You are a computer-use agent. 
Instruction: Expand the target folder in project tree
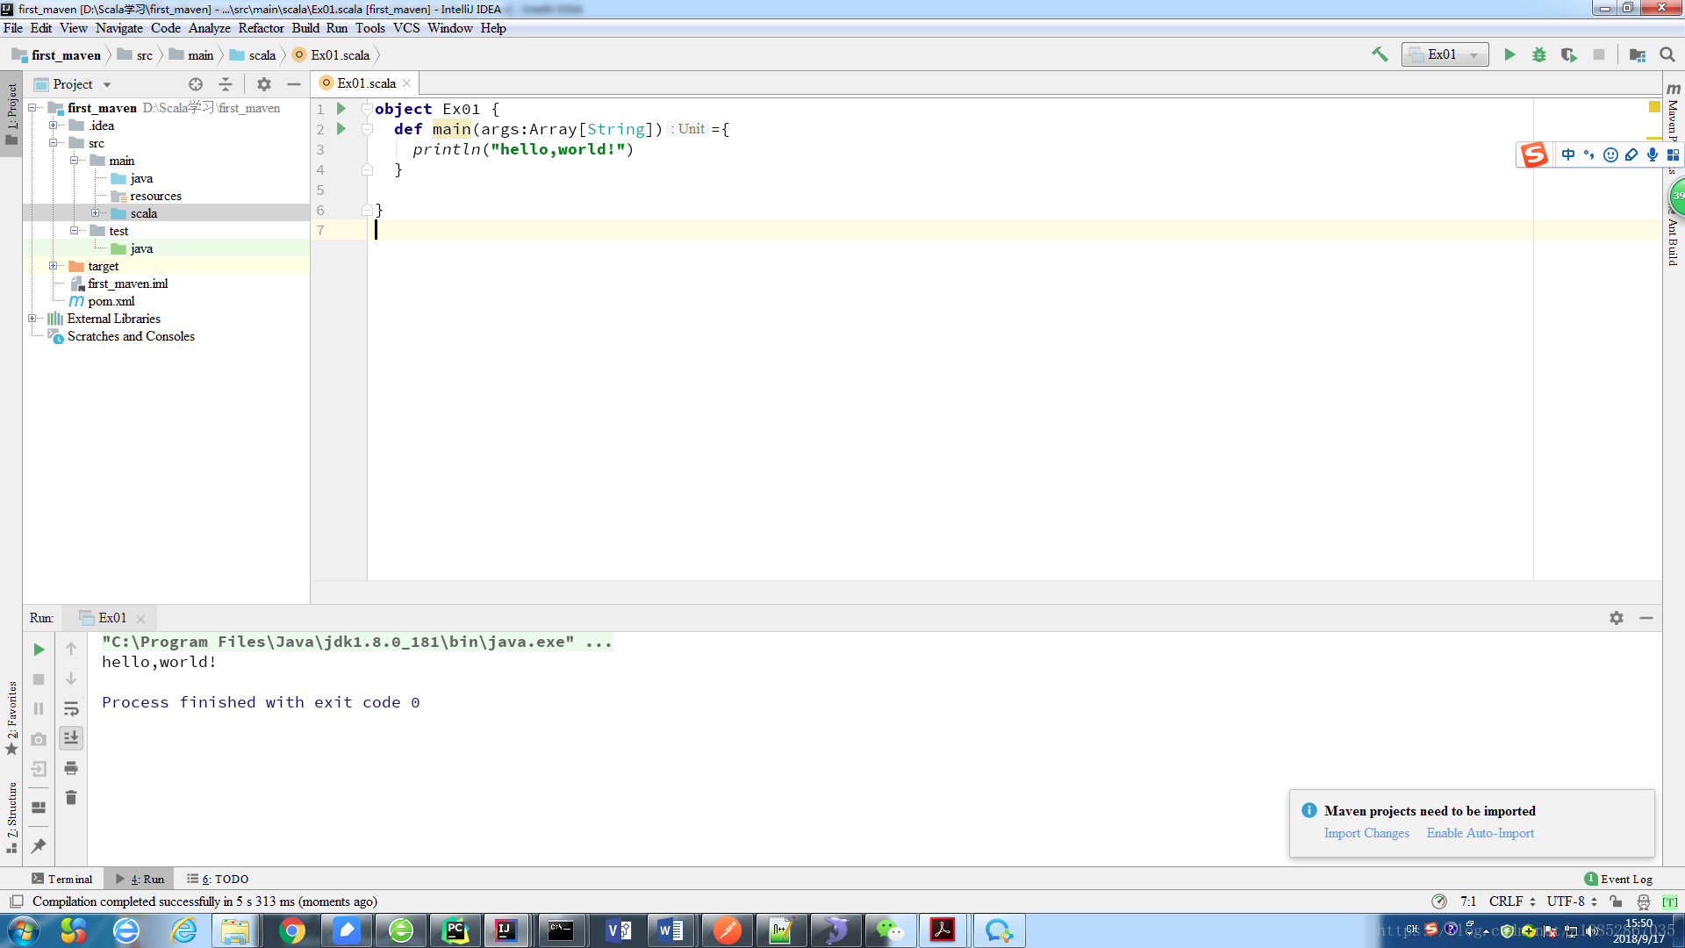click(x=54, y=266)
